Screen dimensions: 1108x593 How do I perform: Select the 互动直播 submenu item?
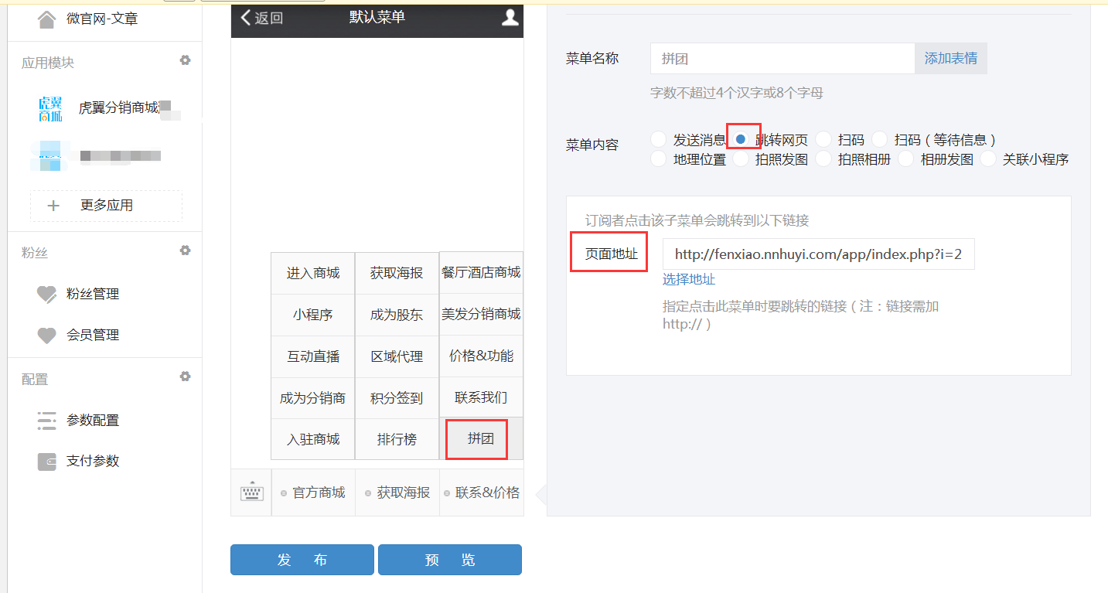[x=313, y=356]
